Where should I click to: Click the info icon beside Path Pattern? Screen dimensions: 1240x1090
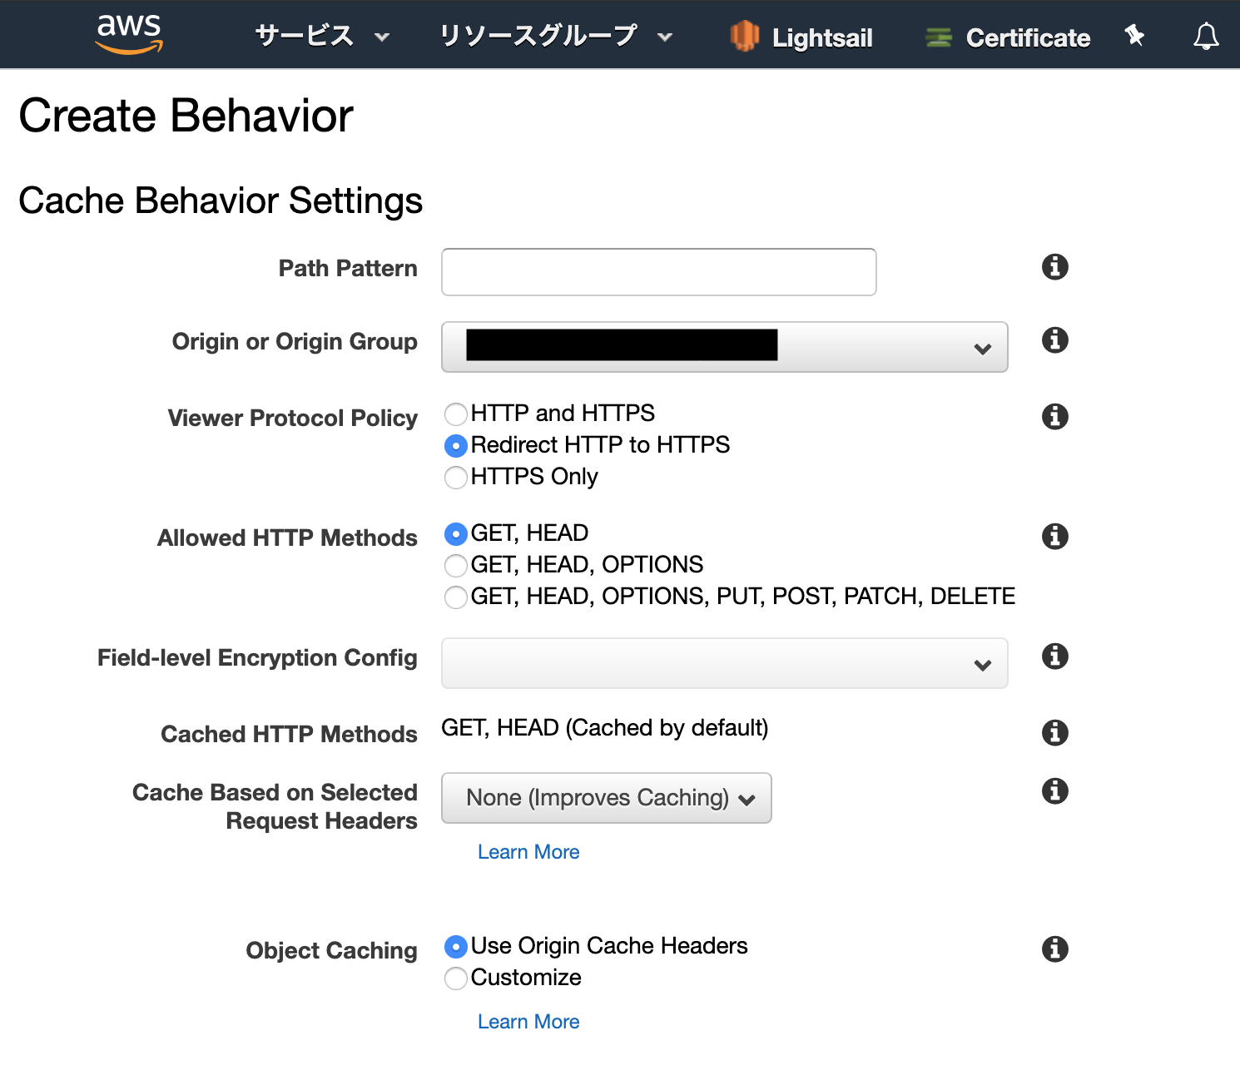pos(1054,267)
